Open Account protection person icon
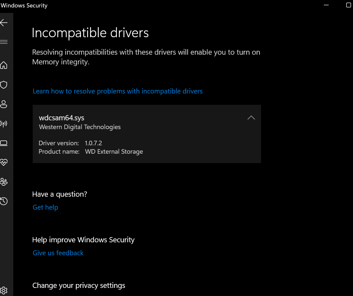This screenshot has width=353, height=296. [x=4, y=104]
